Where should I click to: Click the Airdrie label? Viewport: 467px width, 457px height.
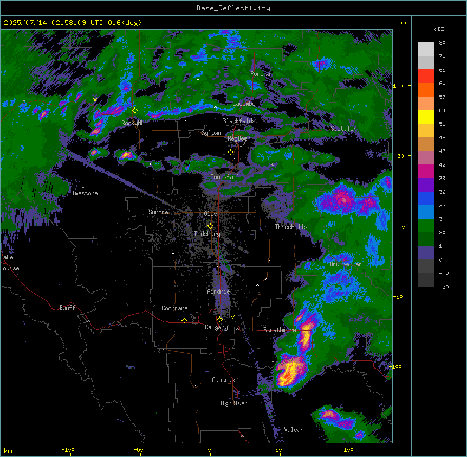[218, 291]
